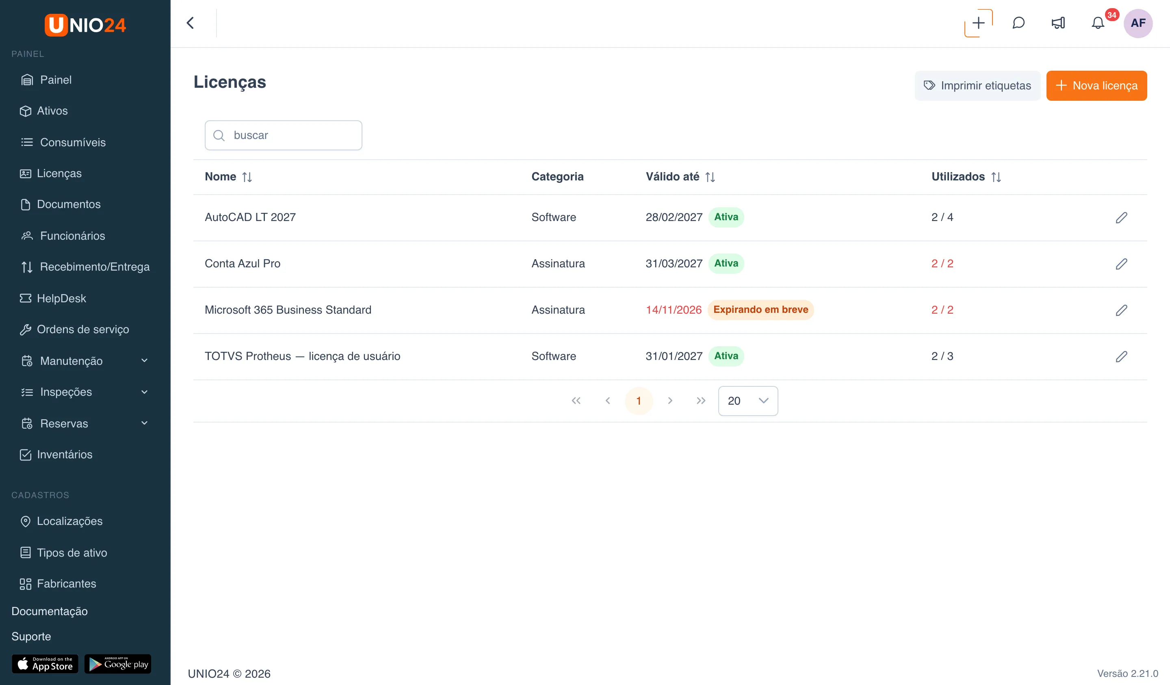1170x685 pixels.
Task: Focus the buscar search field
Action: click(283, 135)
